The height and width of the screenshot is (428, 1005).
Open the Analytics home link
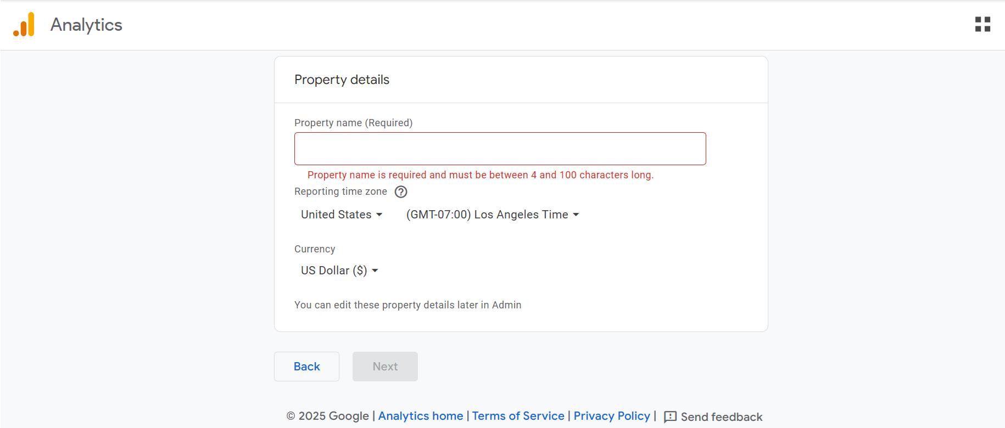tap(420, 416)
